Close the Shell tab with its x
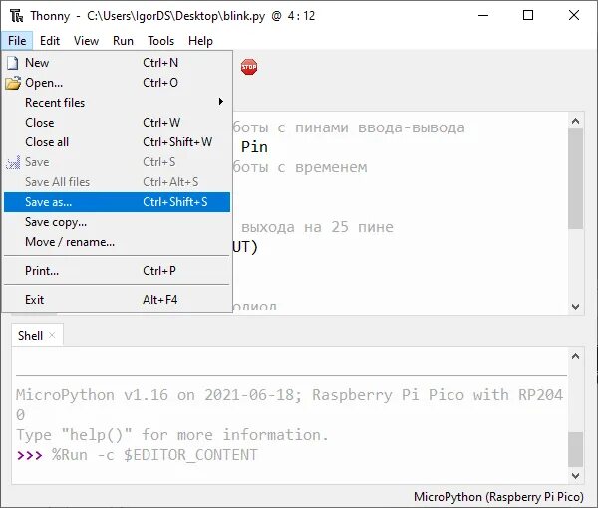The height and width of the screenshot is (508, 598). tap(52, 335)
